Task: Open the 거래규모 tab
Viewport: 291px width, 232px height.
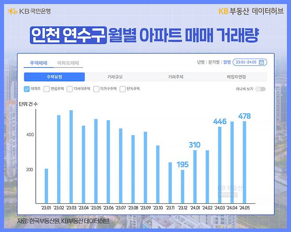Action: 115,77
